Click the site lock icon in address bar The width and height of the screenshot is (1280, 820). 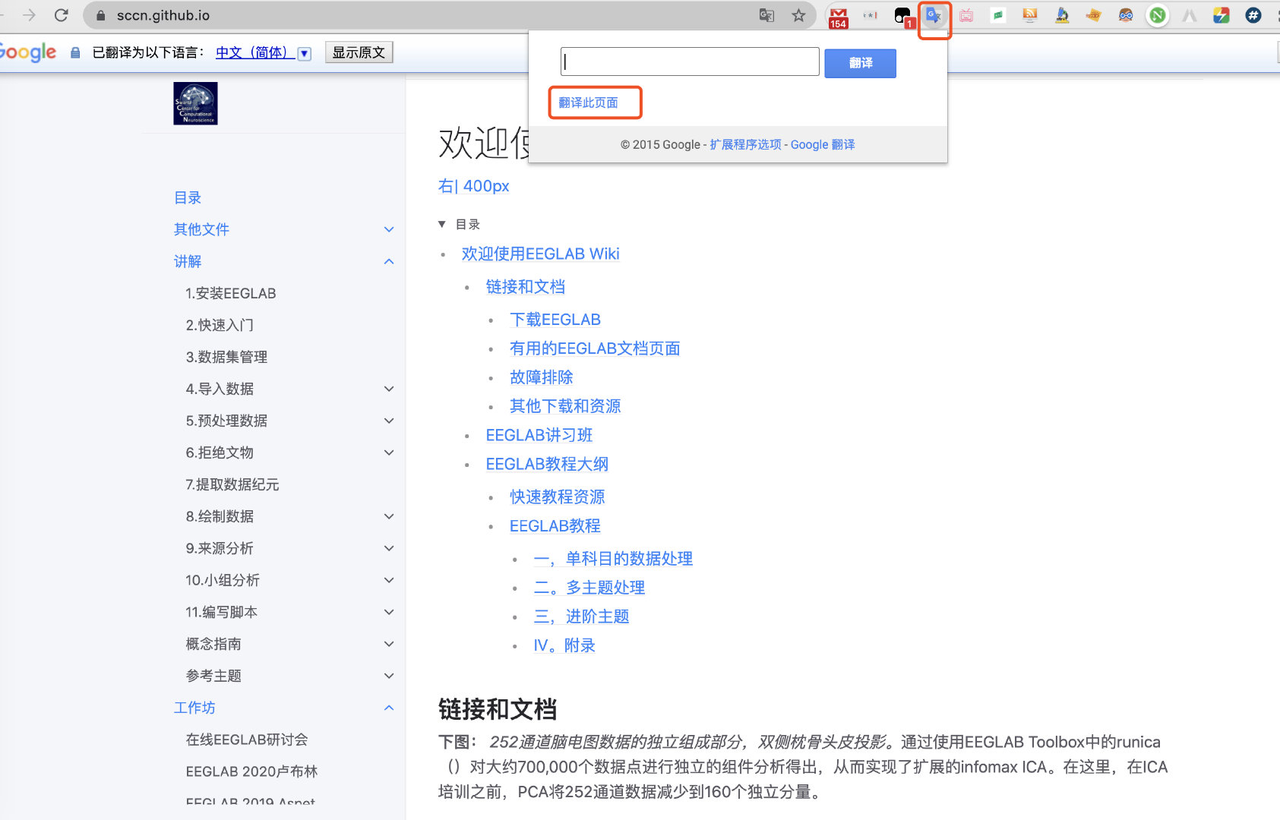100,15
